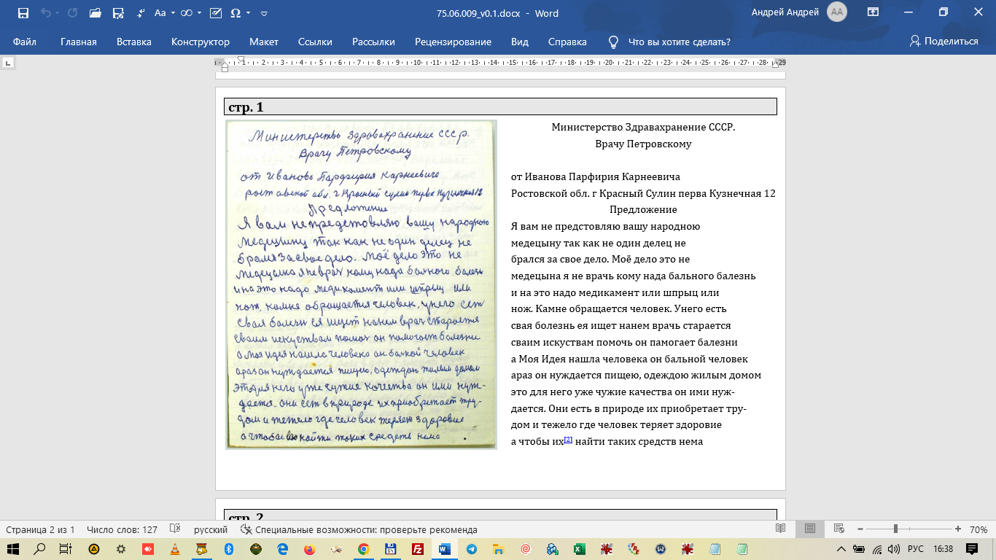Click the Save icon in quick access toolbar

23,13
